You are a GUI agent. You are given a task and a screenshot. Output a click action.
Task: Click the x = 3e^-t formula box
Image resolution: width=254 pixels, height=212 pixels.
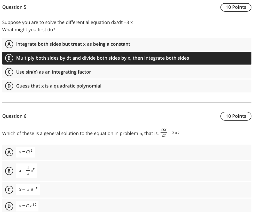point(28,189)
